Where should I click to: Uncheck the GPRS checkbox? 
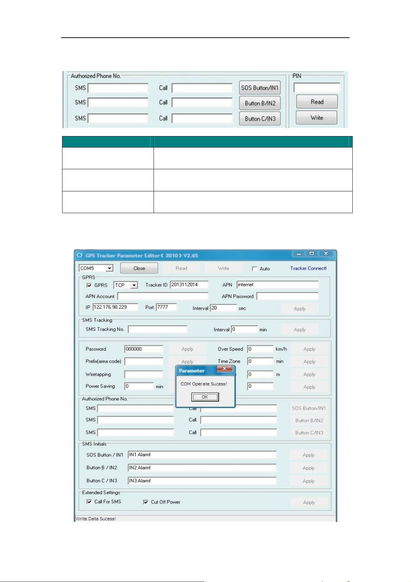[x=89, y=285]
